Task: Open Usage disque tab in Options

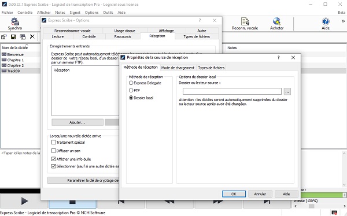Action: click(x=124, y=31)
